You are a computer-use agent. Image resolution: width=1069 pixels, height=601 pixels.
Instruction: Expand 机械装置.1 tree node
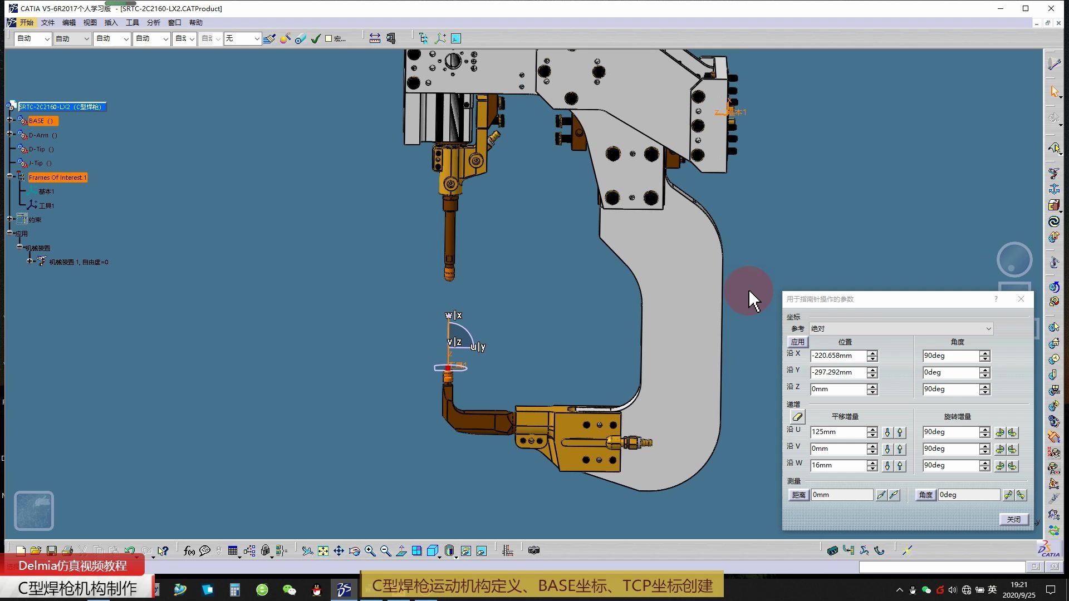pos(30,261)
